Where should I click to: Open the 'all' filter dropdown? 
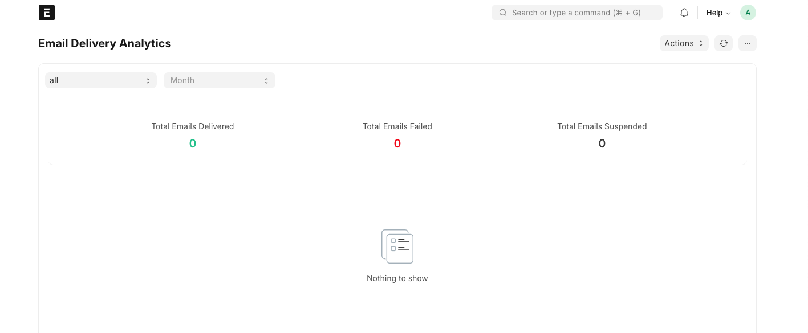point(101,80)
